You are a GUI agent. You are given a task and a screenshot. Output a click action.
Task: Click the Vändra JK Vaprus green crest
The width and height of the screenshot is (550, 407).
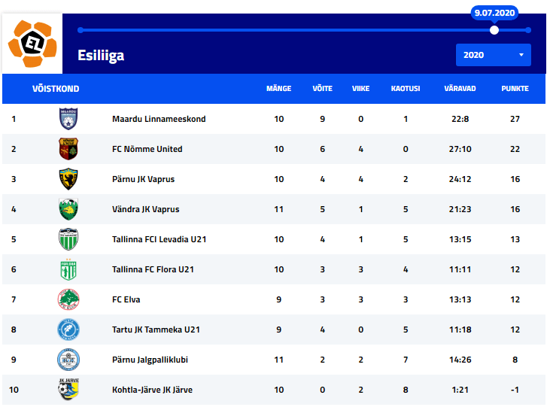(x=68, y=209)
